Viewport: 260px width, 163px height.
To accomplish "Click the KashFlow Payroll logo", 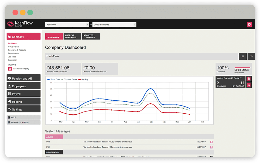I will point(20,24).
